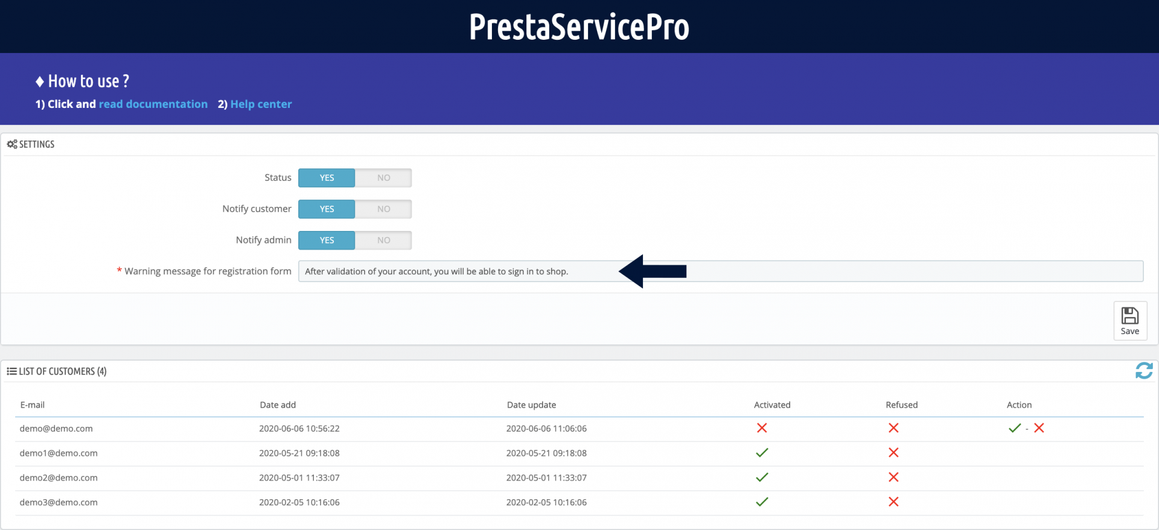The width and height of the screenshot is (1159, 530).
Task: Click date add 2020-02-05 10:16:06
Action: point(299,502)
